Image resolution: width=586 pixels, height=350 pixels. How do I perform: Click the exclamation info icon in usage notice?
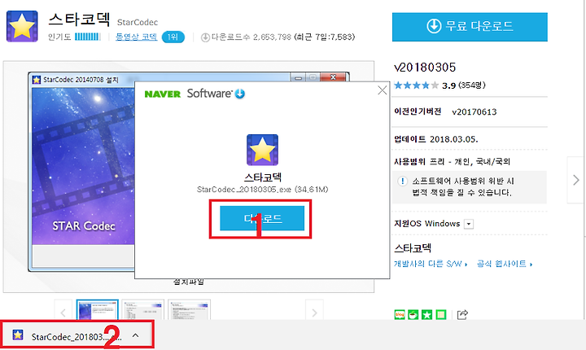[x=402, y=182]
